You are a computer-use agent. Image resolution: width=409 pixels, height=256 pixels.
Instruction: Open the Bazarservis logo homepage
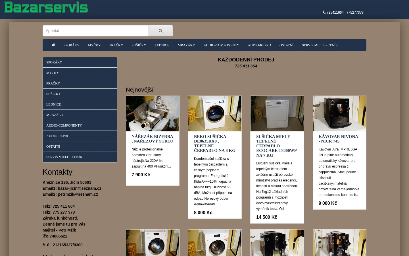[46, 7]
